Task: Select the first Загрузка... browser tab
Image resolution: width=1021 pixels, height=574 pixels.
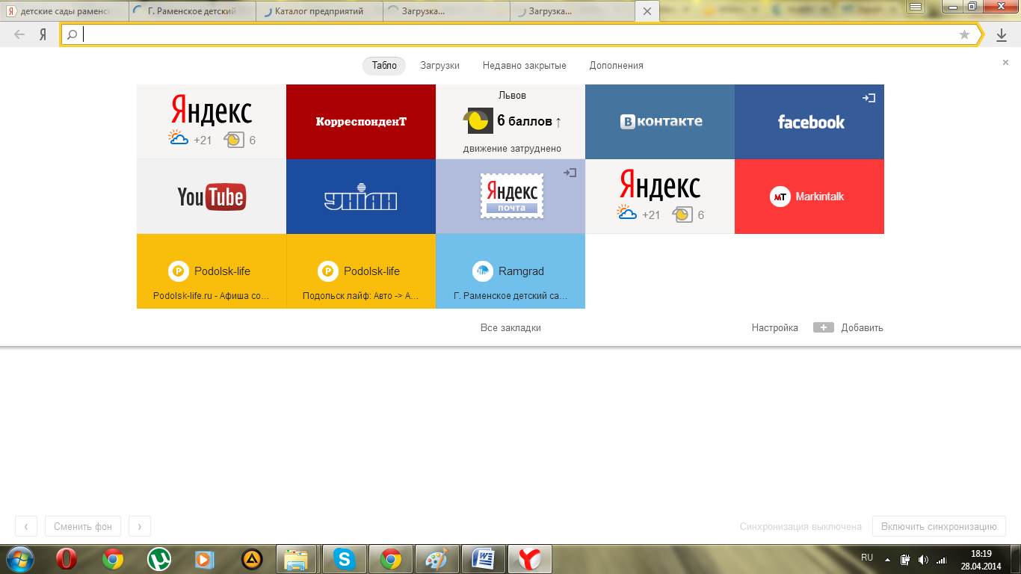Action: coord(445,11)
